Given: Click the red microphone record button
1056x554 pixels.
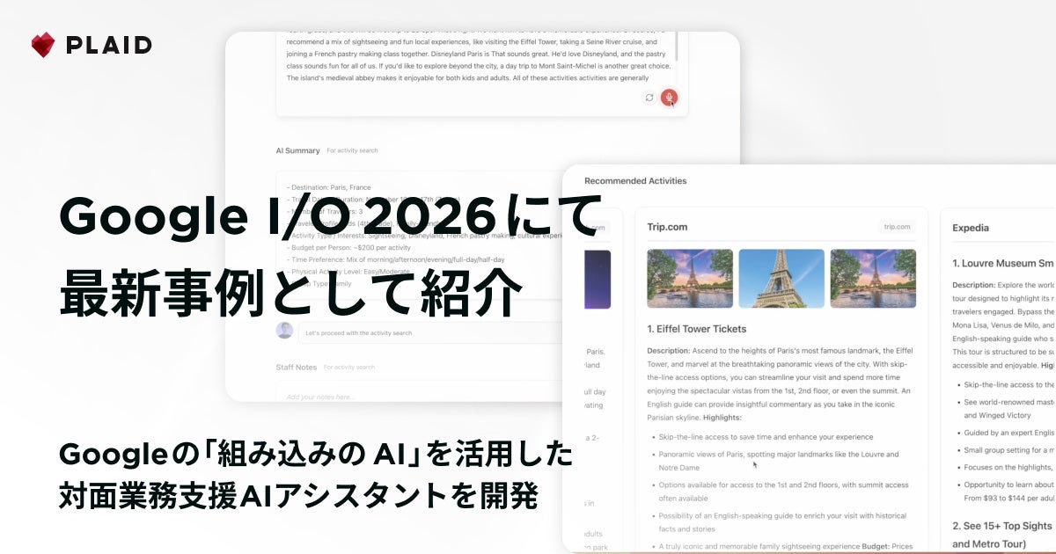Looking at the screenshot, I should (670, 98).
